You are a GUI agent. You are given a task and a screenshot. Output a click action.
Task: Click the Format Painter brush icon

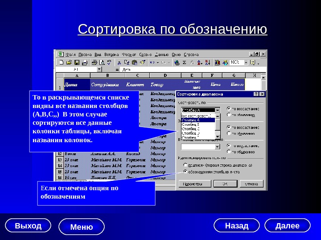point(143,63)
